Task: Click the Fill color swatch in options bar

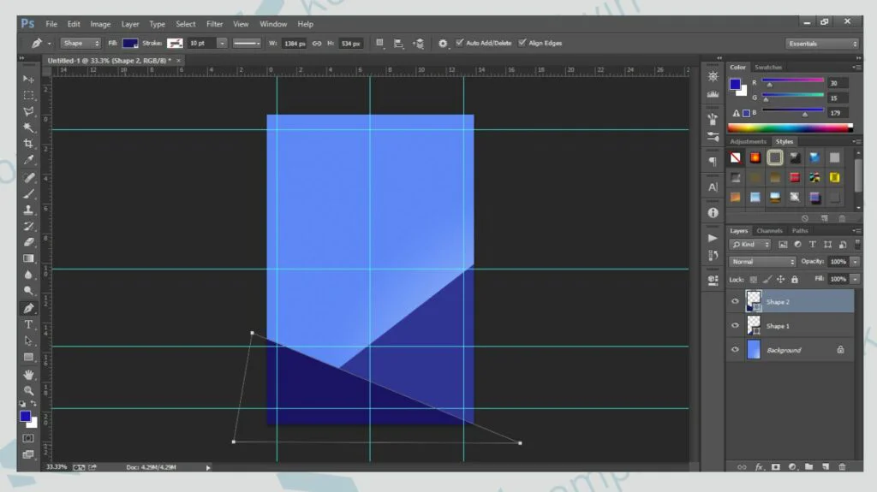Action: coord(130,43)
